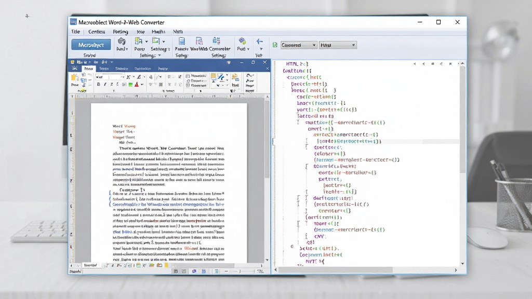The width and height of the screenshot is (532, 299).
Task: Click the small X icon above the code pane
Action: tap(450, 64)
